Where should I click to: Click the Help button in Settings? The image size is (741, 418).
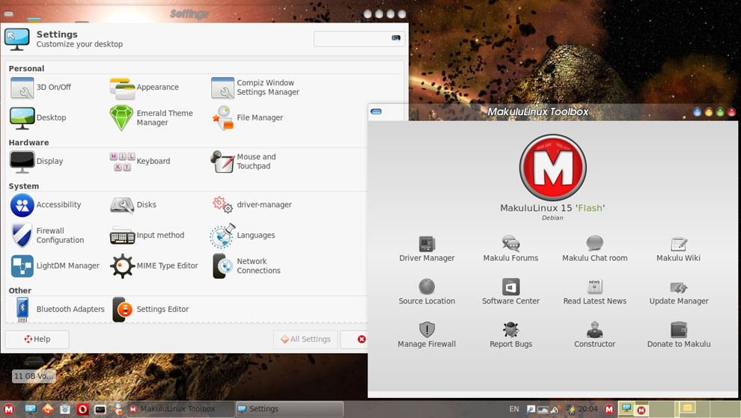(37, 339)
